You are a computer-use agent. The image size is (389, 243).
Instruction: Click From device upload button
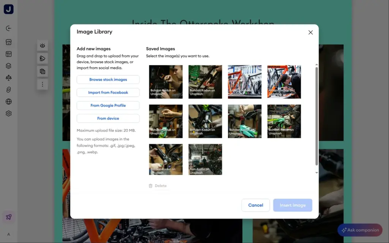pyautogui.click(x=108, y=118)
